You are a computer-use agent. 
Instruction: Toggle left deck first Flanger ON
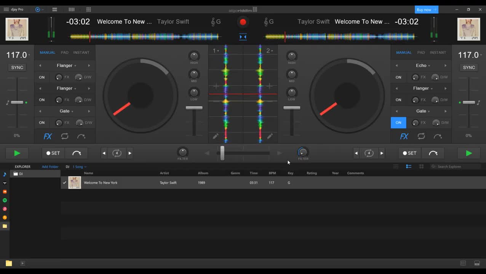(x=42, y=77)
